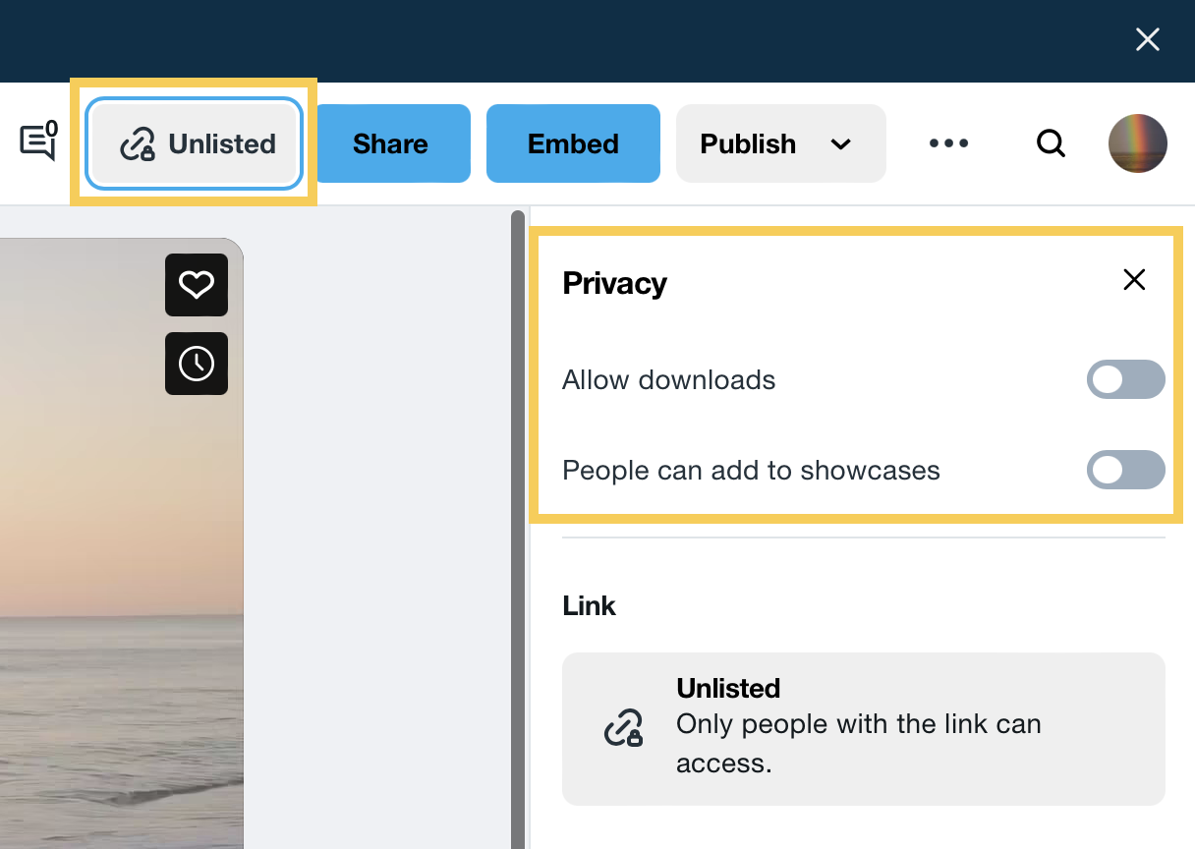This screenshot has width=1195, height=849.
Task: Click the Unlisted privacy button
Action: point(194,143)
